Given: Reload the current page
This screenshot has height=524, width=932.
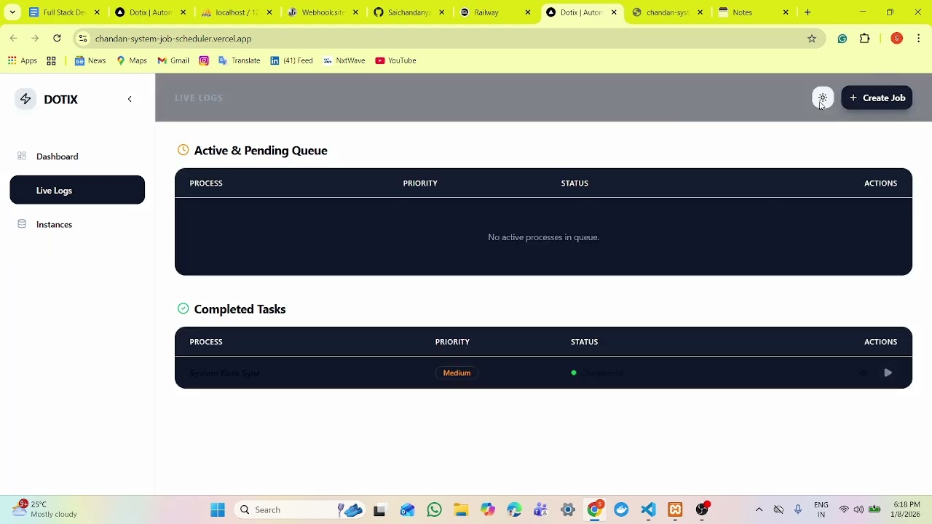Looking at the screenshot, I should (x=57, y=39).
